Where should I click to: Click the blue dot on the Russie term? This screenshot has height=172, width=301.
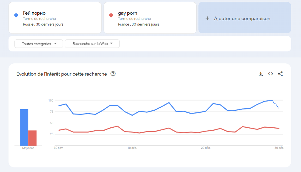(16, 15)
